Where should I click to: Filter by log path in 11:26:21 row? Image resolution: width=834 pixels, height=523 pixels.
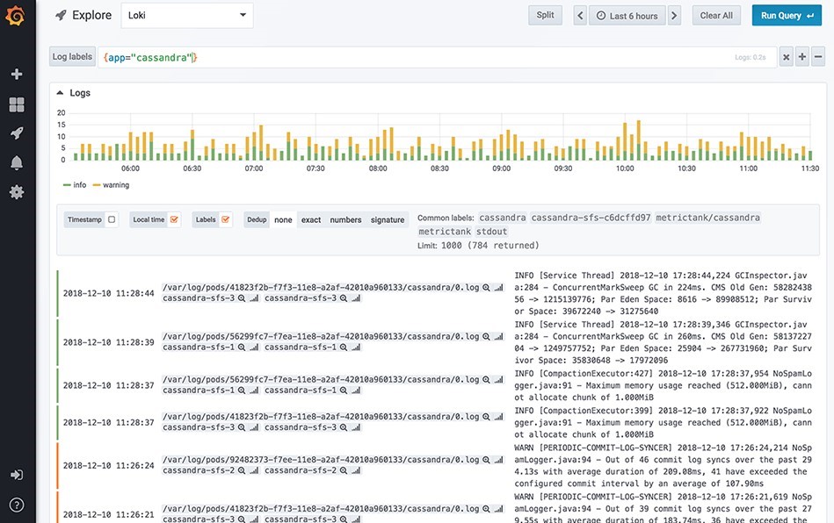486,508
